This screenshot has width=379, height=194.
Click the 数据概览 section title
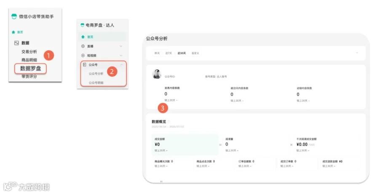point(159,121)
